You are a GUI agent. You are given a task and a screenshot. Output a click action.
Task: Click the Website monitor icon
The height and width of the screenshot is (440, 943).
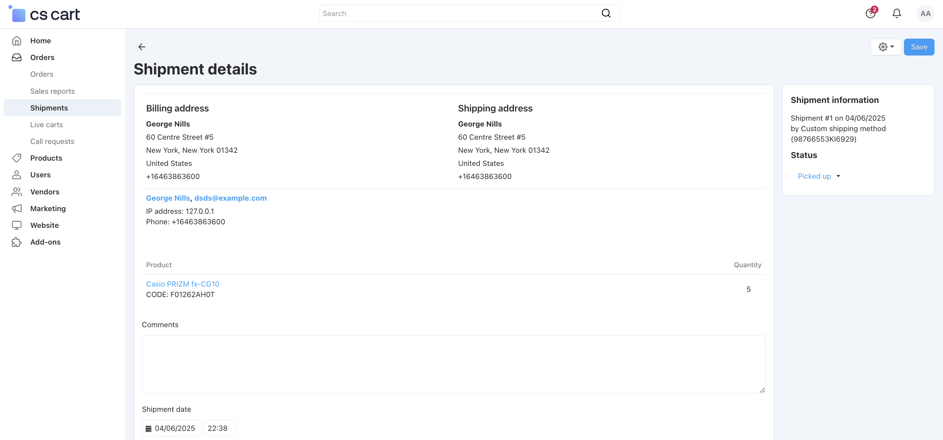click(x=16, y=225)
